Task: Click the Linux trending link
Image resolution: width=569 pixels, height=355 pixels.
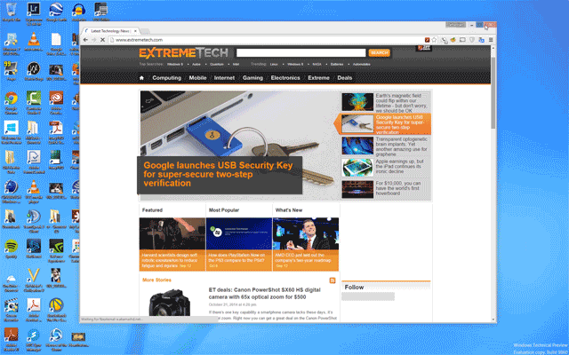Action: [274, 65]
